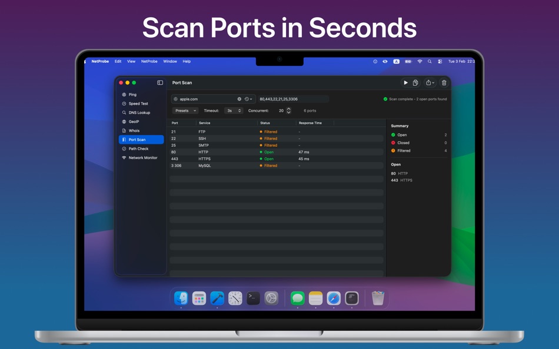Start the port scan with the play button

[406, 83]
